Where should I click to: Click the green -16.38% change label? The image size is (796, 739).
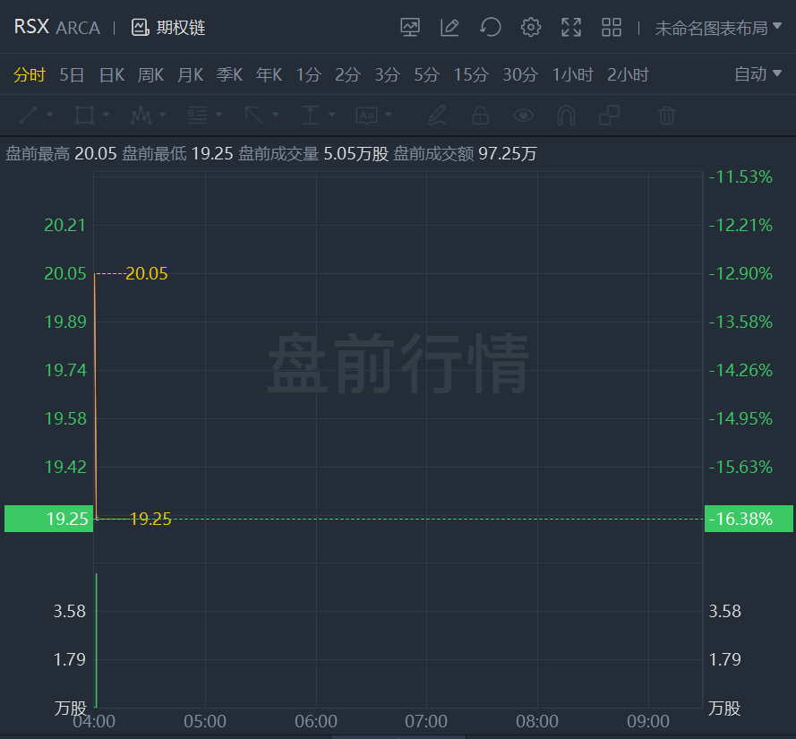tap(749, 519)
